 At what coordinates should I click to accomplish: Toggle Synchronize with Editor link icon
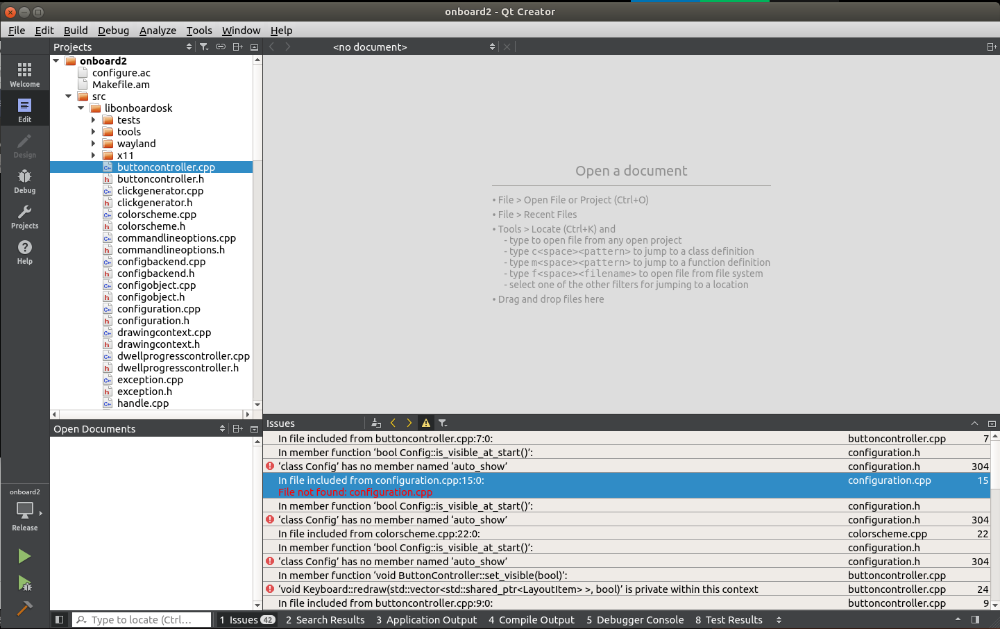pyautogui.click(x=221, y=47)
